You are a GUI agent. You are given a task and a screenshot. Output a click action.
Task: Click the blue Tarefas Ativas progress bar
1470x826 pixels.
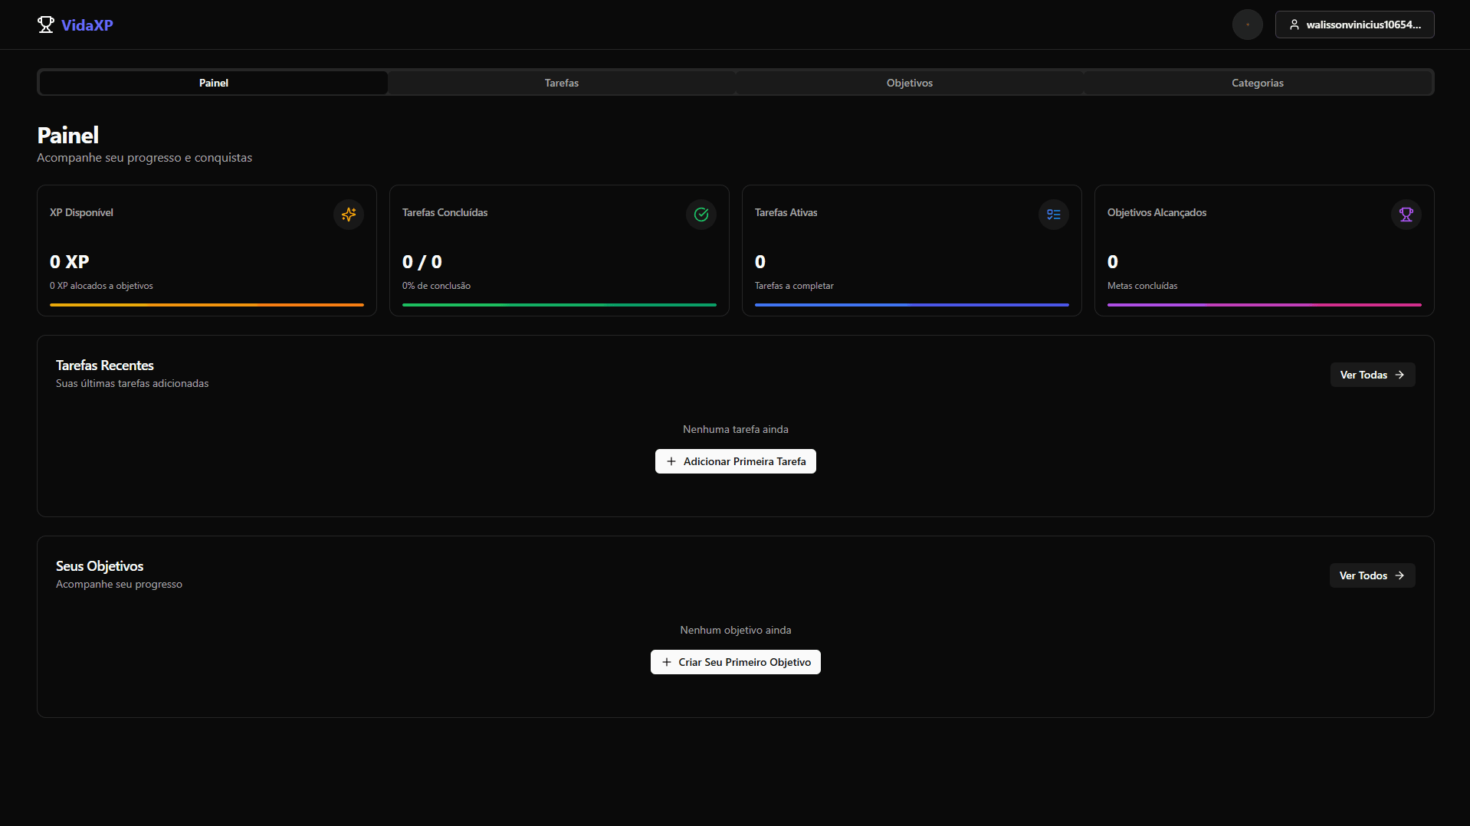coord(912,305)
